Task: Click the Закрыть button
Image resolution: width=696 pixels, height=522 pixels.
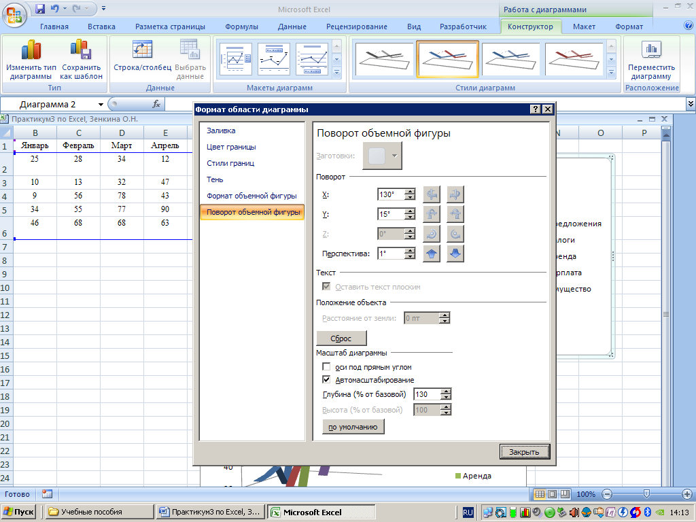Action: click(x=524, y=452)
